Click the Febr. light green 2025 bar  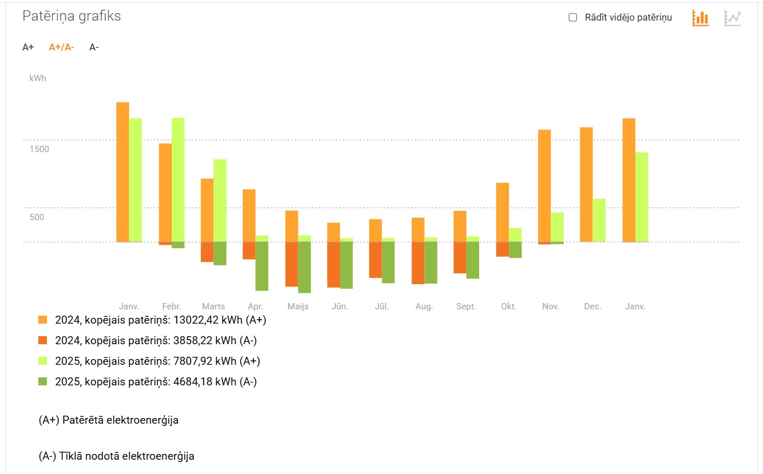(x=178, y=180)
